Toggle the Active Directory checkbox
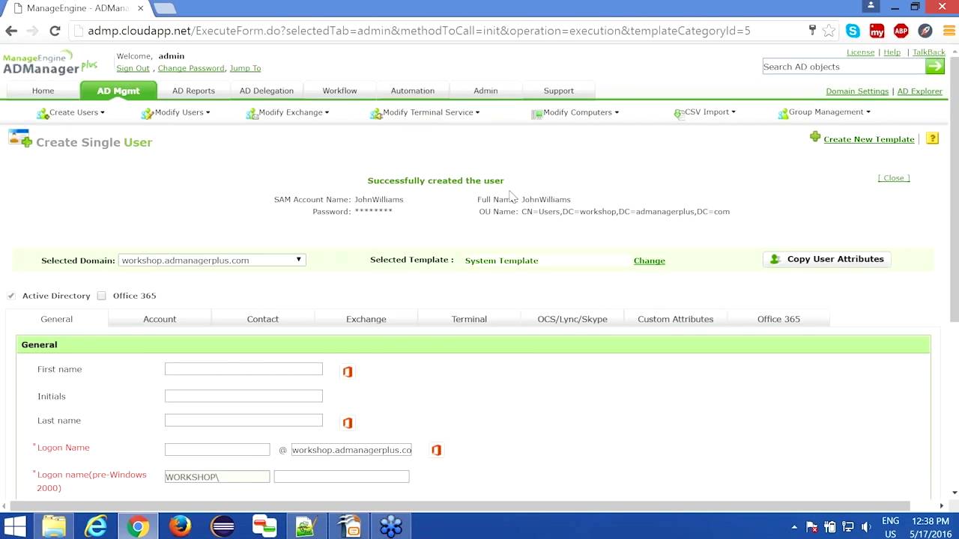The width and height of the screenshot is (959, 539). [x=11, y=296]
